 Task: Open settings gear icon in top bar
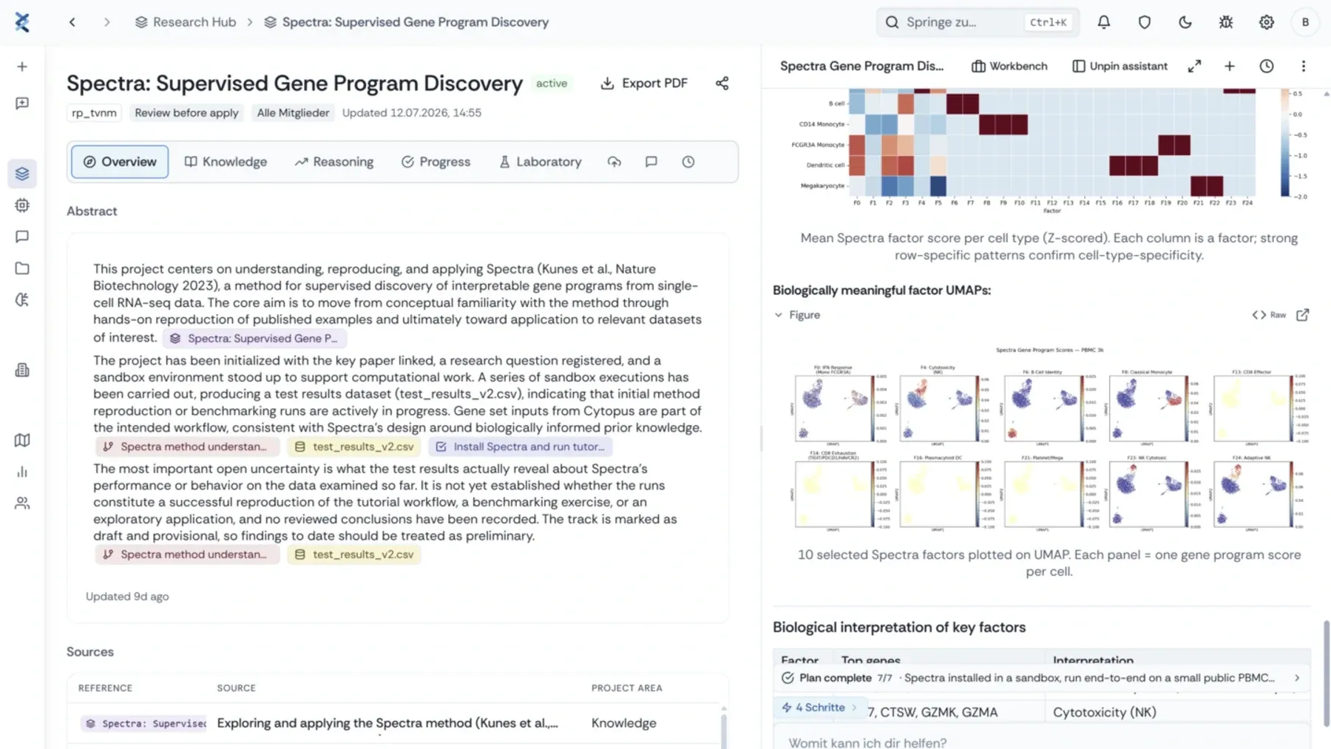(x=1267, y=22)
